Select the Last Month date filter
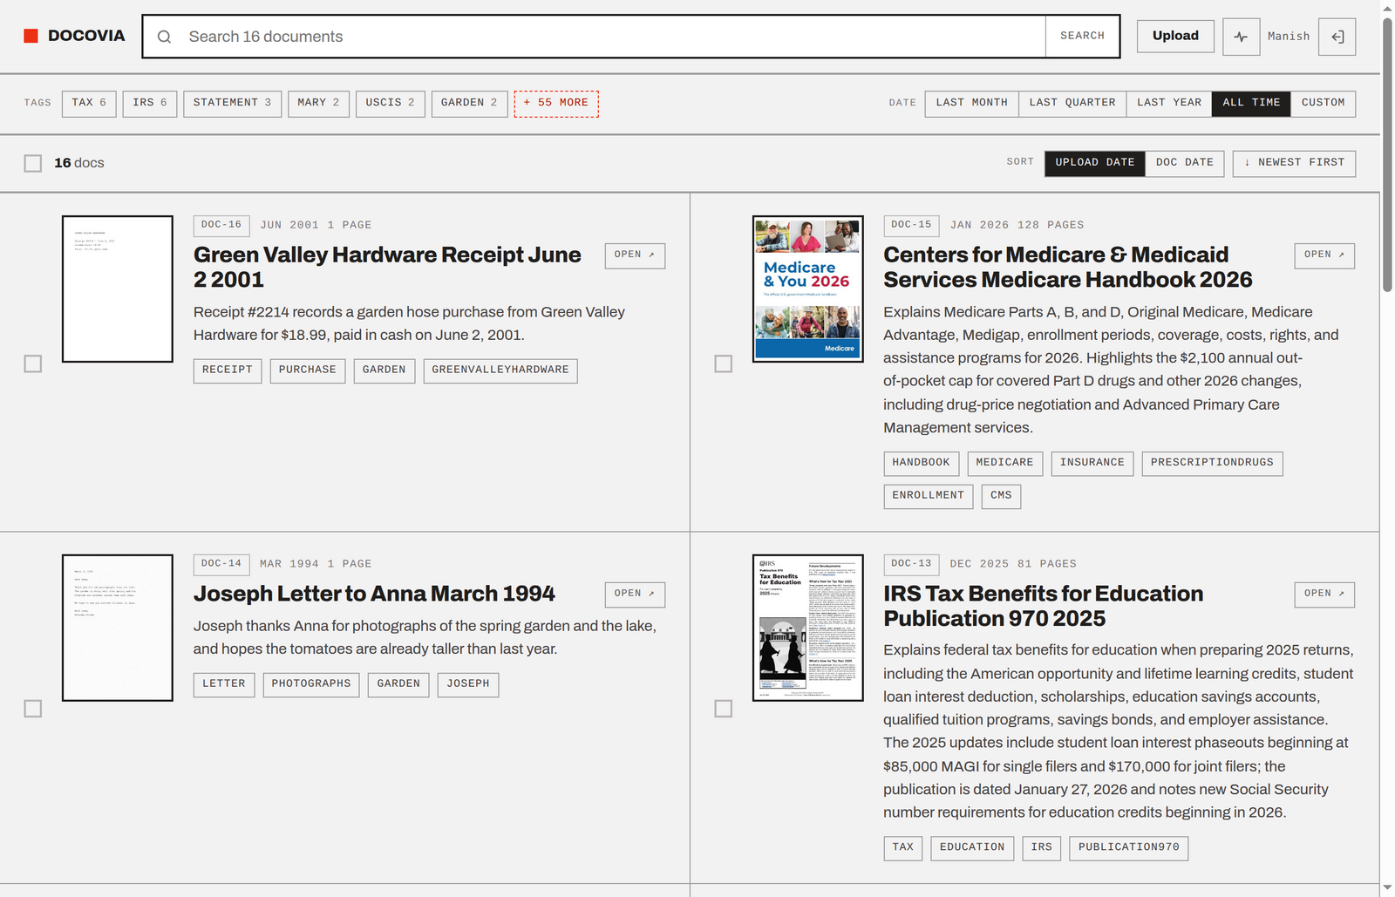 coord(972,104)
